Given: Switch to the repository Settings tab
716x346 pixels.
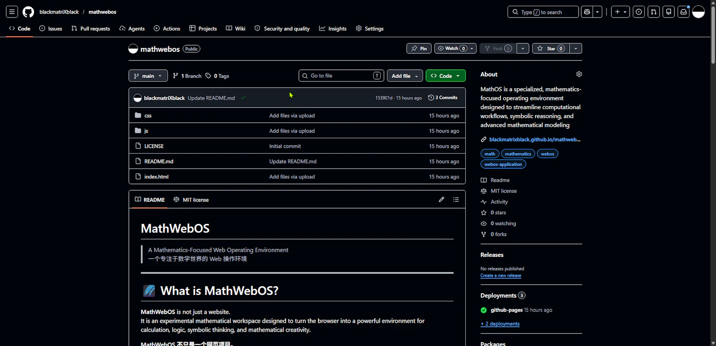Looking at the screenshot, I should 370,29.
